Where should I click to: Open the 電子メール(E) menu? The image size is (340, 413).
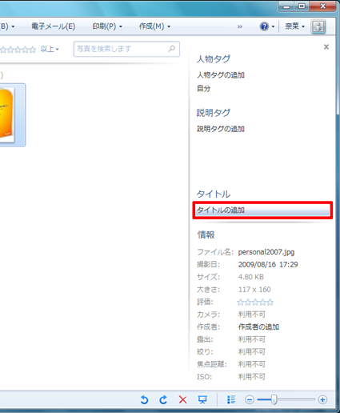[53, 26]
